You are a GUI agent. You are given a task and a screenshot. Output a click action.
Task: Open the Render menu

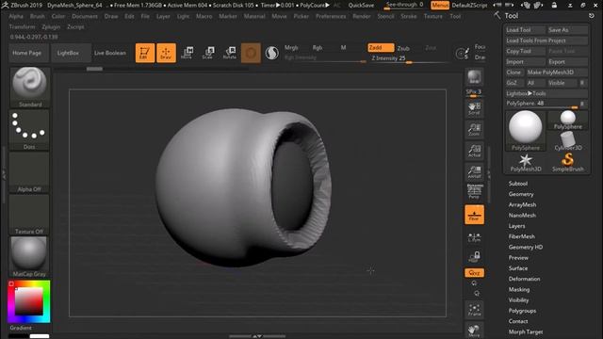point(362,17)
